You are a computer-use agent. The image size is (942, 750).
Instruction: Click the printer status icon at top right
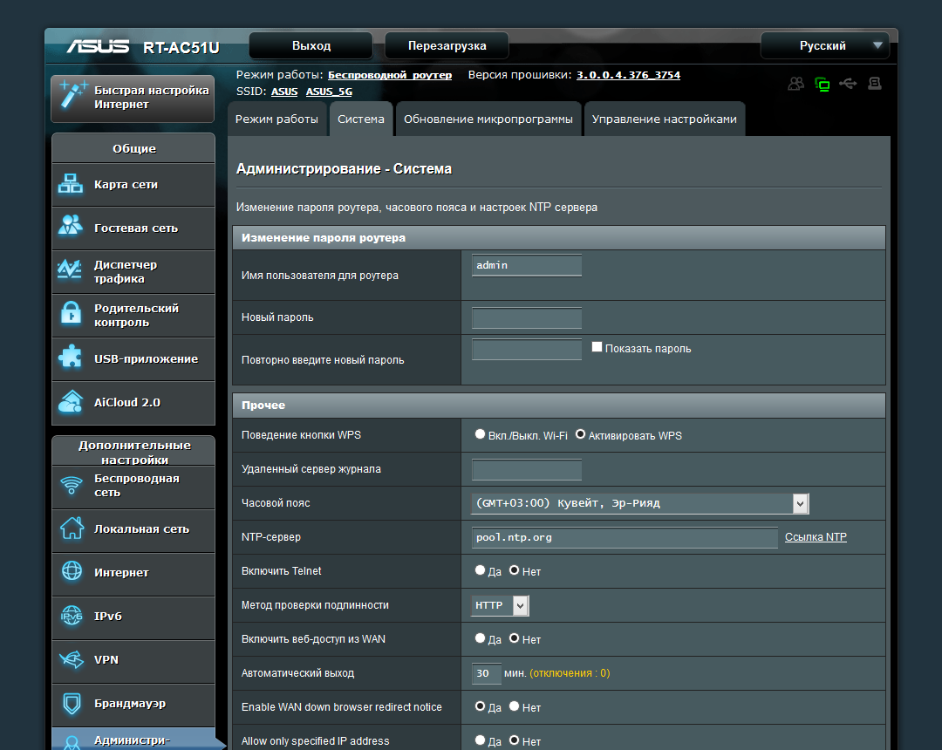875,84
